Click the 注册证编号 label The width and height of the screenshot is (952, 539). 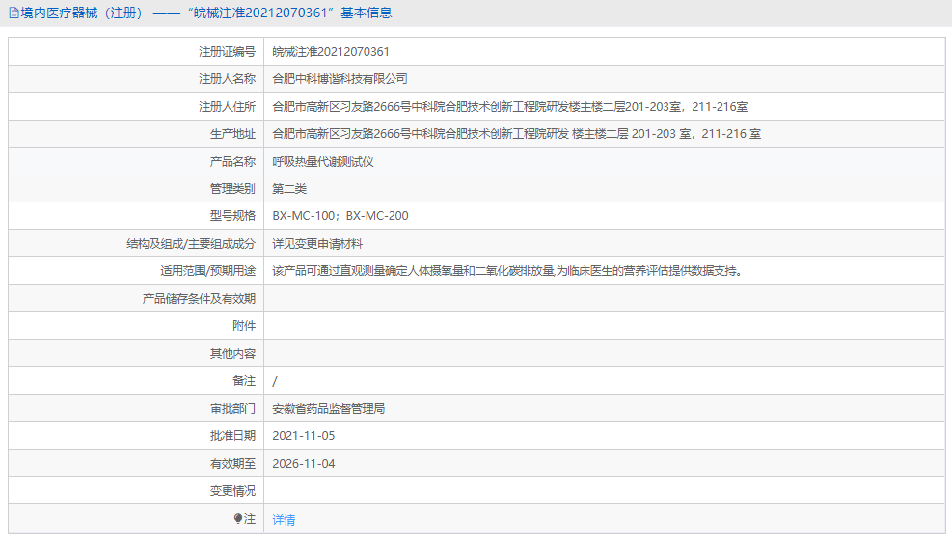[x=227, y=52]
